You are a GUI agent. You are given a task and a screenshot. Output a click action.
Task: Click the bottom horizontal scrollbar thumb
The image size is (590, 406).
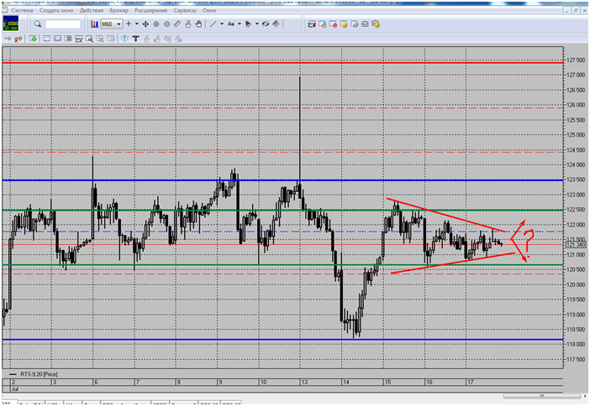click(541, 396)
